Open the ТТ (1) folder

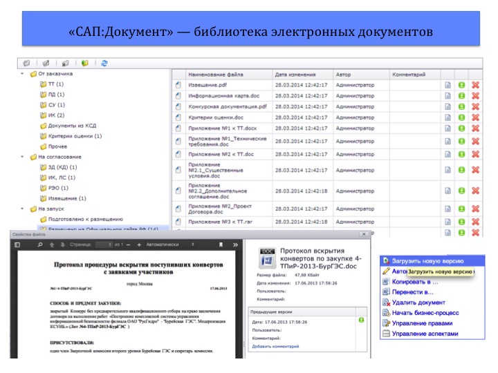click(x=52, y=84)
